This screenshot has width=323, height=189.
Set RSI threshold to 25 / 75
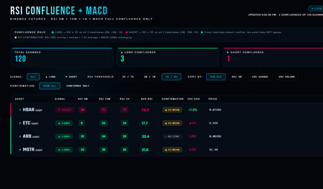(128, 77)
